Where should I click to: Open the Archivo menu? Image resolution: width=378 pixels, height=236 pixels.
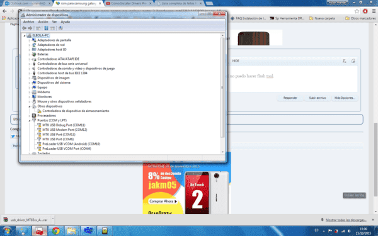coord(28,21)
